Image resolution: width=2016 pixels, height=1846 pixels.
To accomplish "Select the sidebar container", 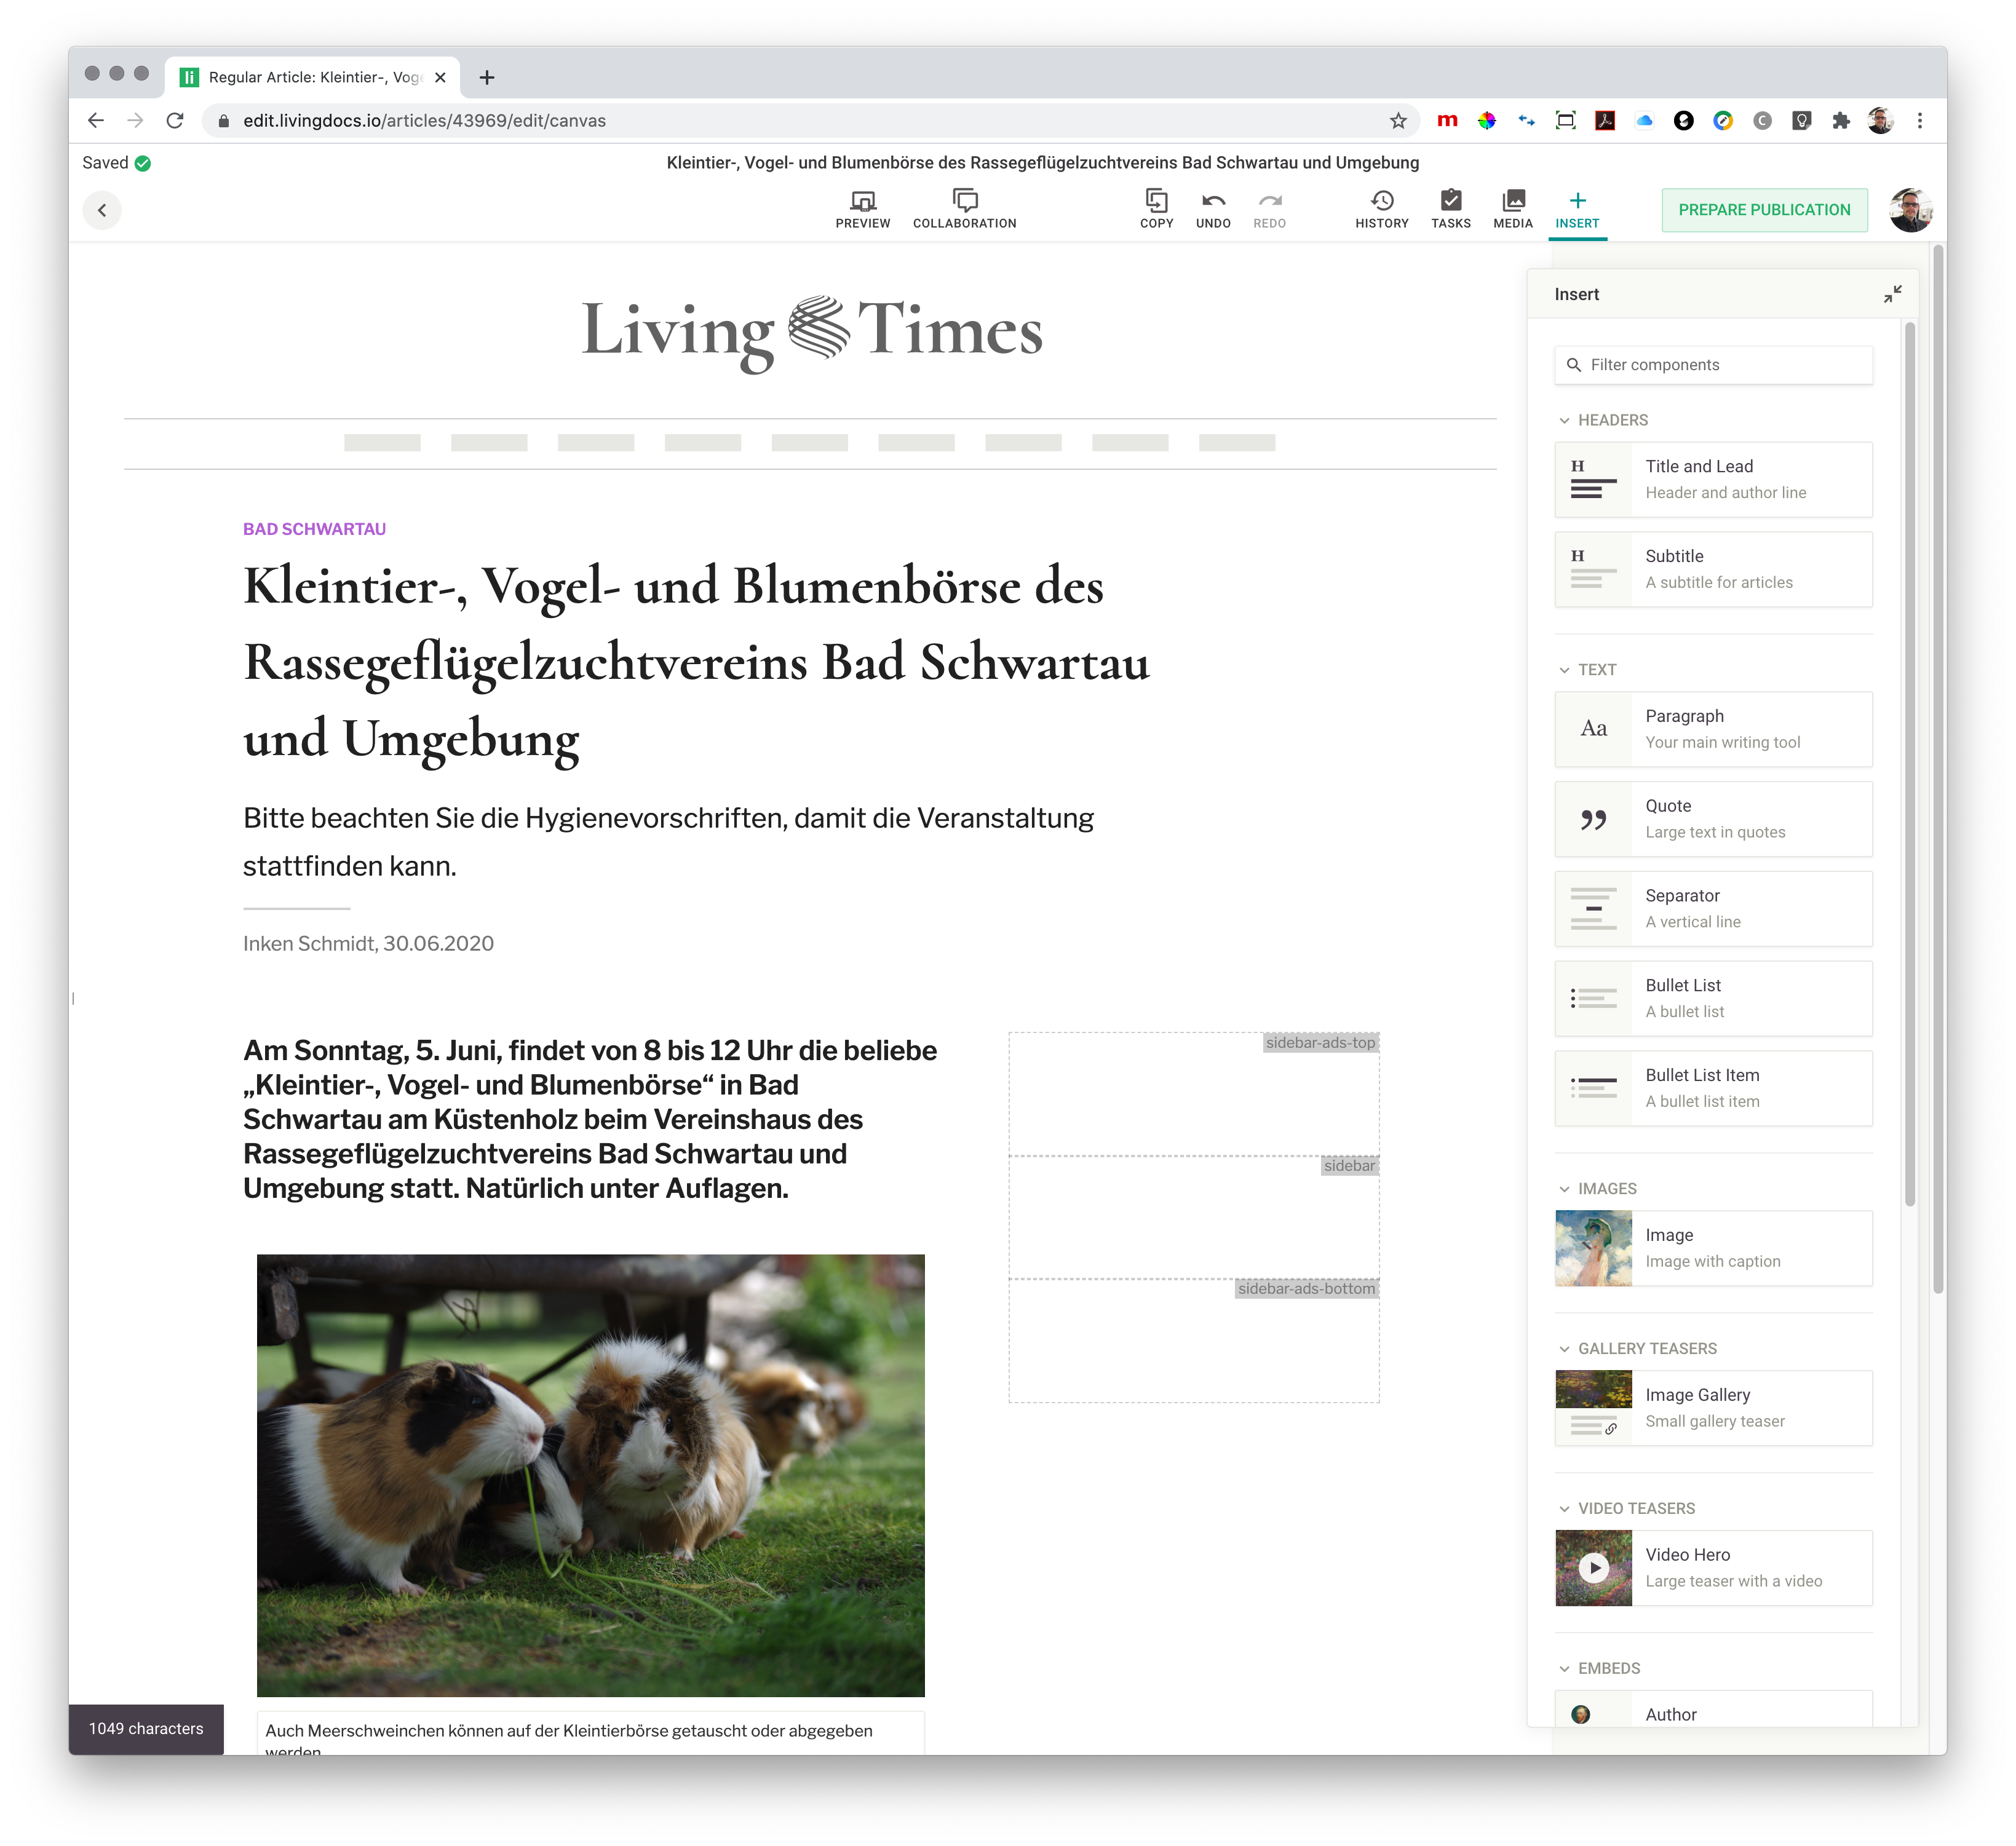I will point(1193,1217).
